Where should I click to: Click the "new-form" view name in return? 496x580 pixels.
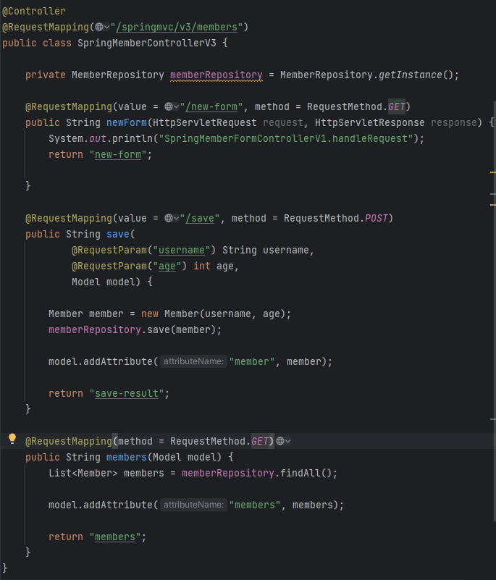click(x=118, y=155)
